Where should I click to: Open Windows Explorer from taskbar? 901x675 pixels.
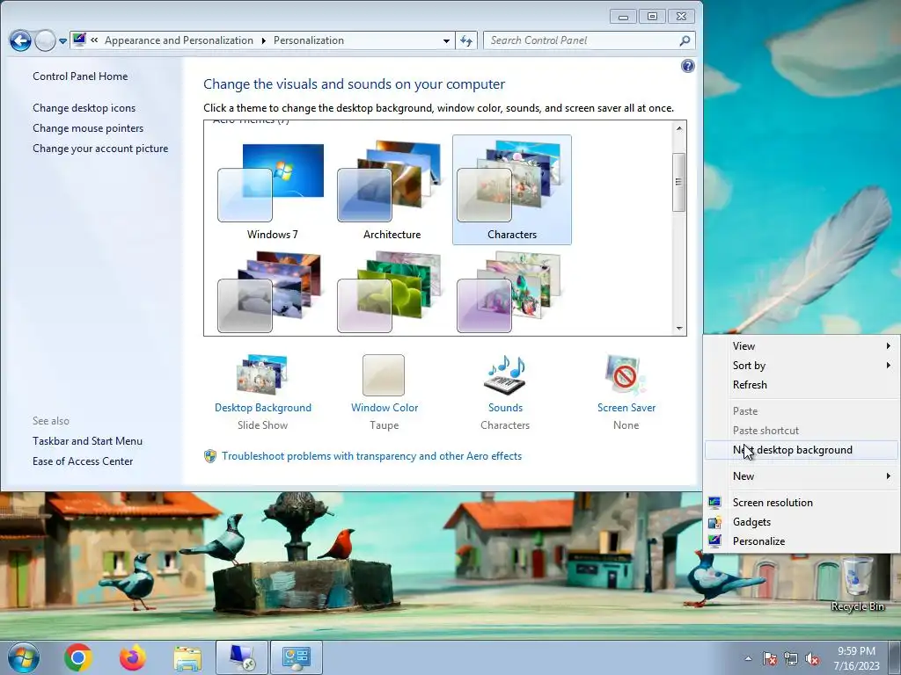187,657
